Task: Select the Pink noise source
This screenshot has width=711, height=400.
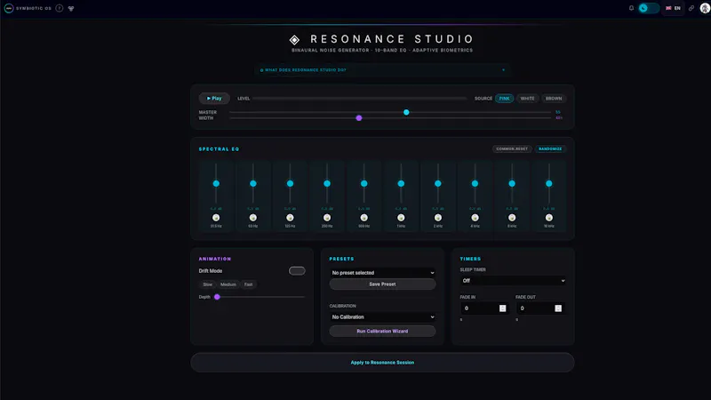Action: point(504,99)
